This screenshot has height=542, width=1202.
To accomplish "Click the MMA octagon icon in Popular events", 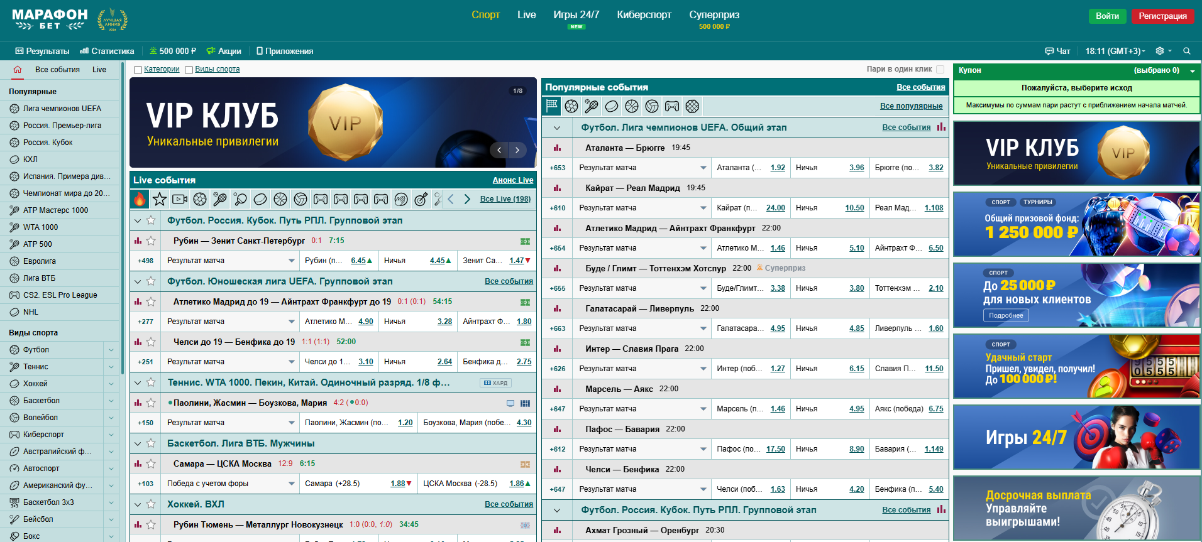I will click(x=692, y=107).
